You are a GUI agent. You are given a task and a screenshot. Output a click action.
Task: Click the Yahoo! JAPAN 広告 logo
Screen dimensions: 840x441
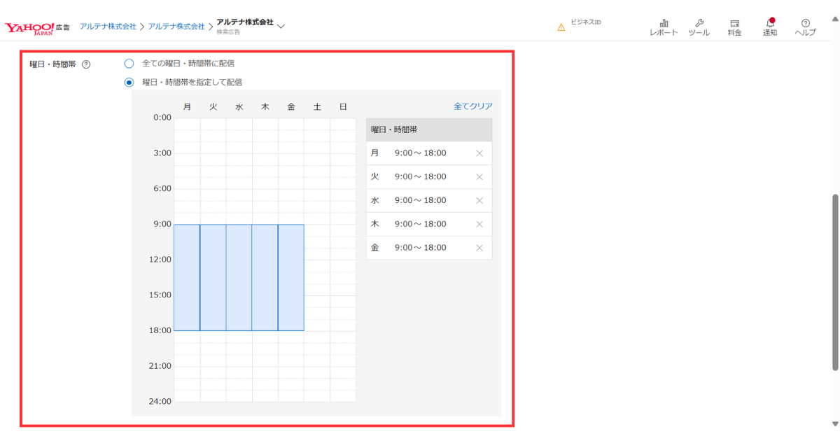37,27
